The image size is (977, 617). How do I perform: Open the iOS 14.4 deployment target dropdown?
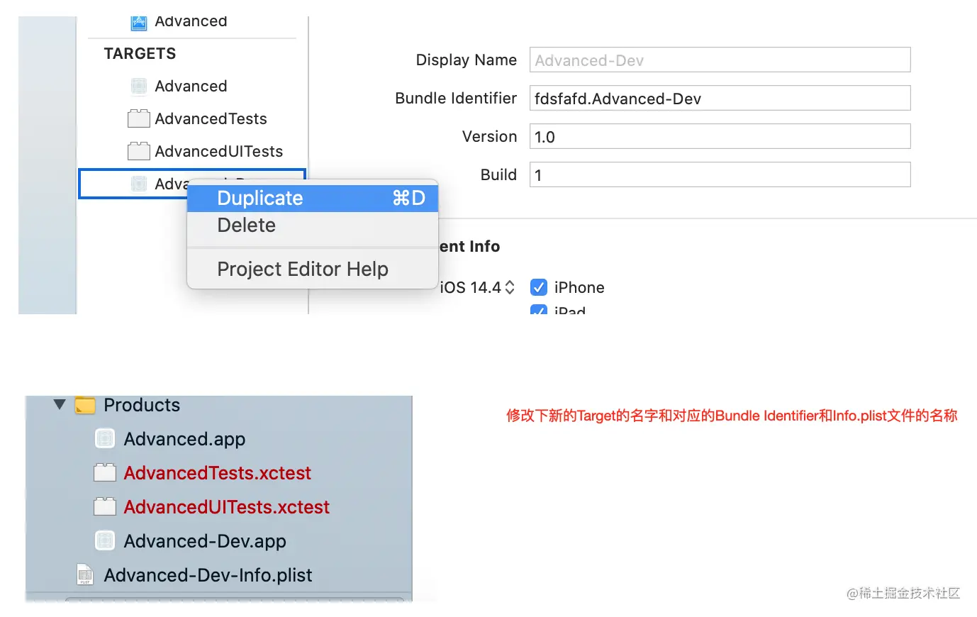point(476,287)
